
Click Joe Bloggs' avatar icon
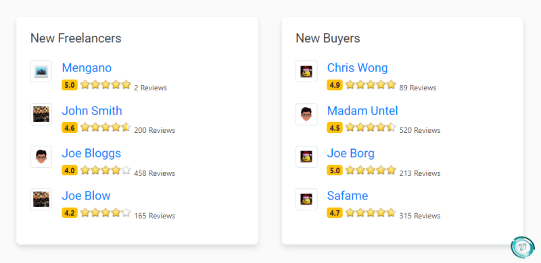(41, 156)
